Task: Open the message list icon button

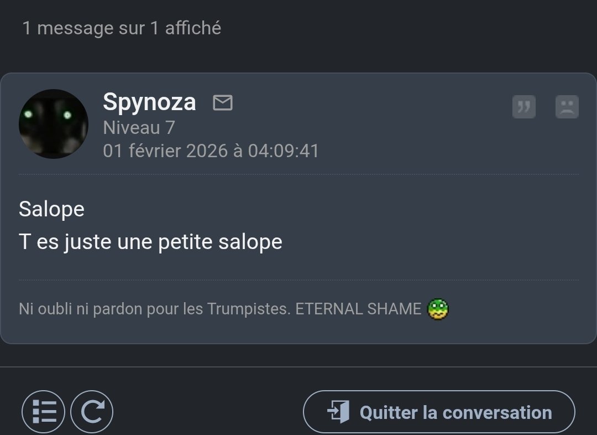Action: click(x=44, y=412)
